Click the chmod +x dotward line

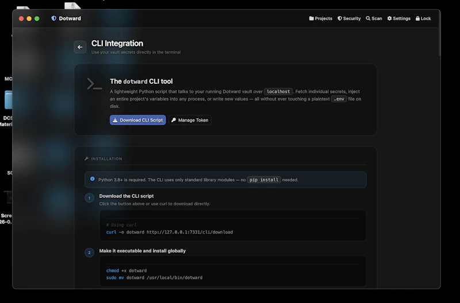(x=126, y=270)
